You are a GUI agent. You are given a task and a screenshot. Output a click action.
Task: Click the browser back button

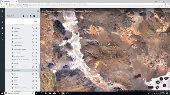[x=2, y=4]
